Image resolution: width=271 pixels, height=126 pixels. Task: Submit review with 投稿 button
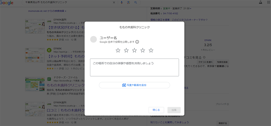coord(174,110)
